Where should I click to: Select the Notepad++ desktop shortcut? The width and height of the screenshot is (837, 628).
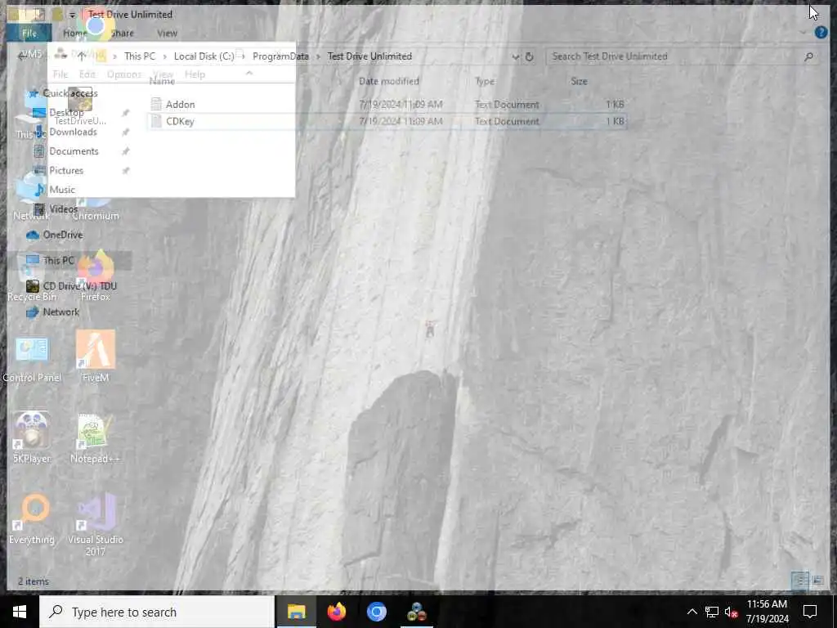tap(96, 438)
